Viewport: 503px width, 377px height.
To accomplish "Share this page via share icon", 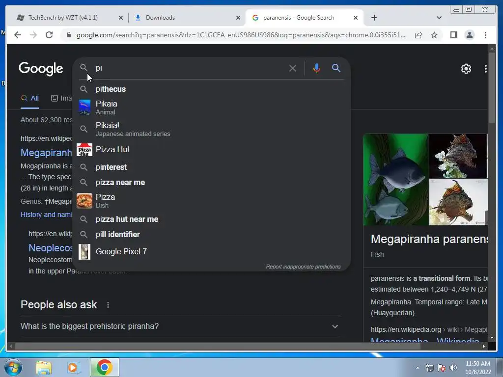I will (x=419, y=35).
